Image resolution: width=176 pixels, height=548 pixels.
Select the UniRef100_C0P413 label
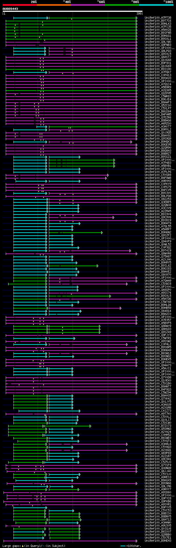click(x=158, y=75)
